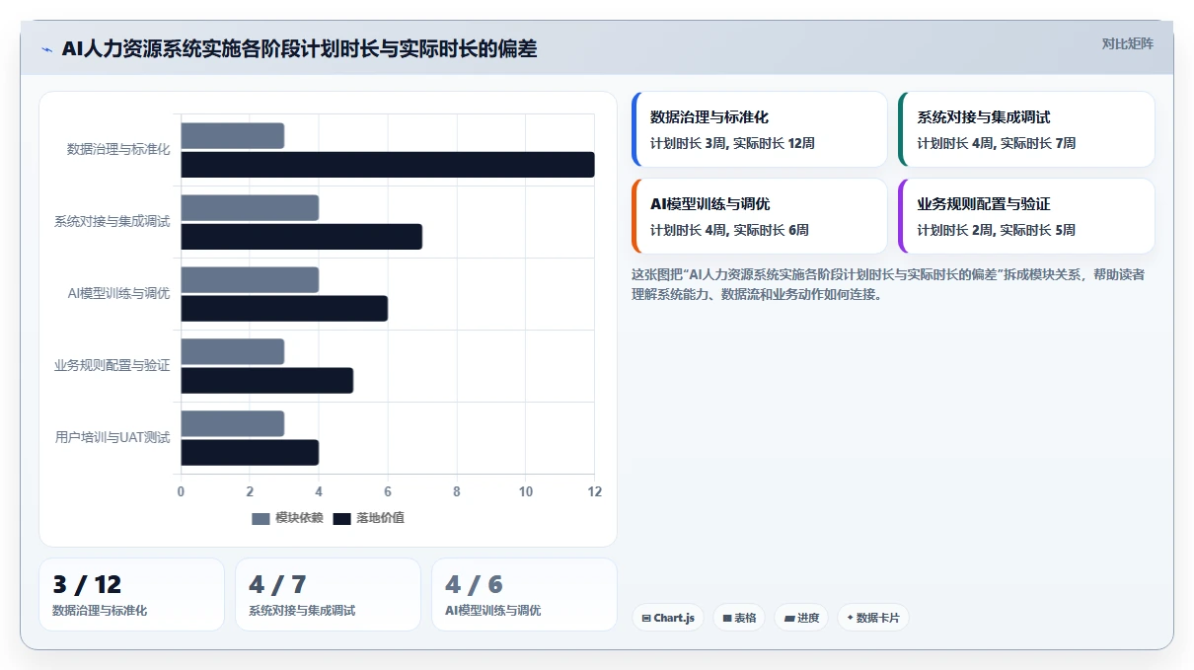Click gray bar for AI模型训练与调优
This screenshot has width=1194, height=670.
pos(250,280)
